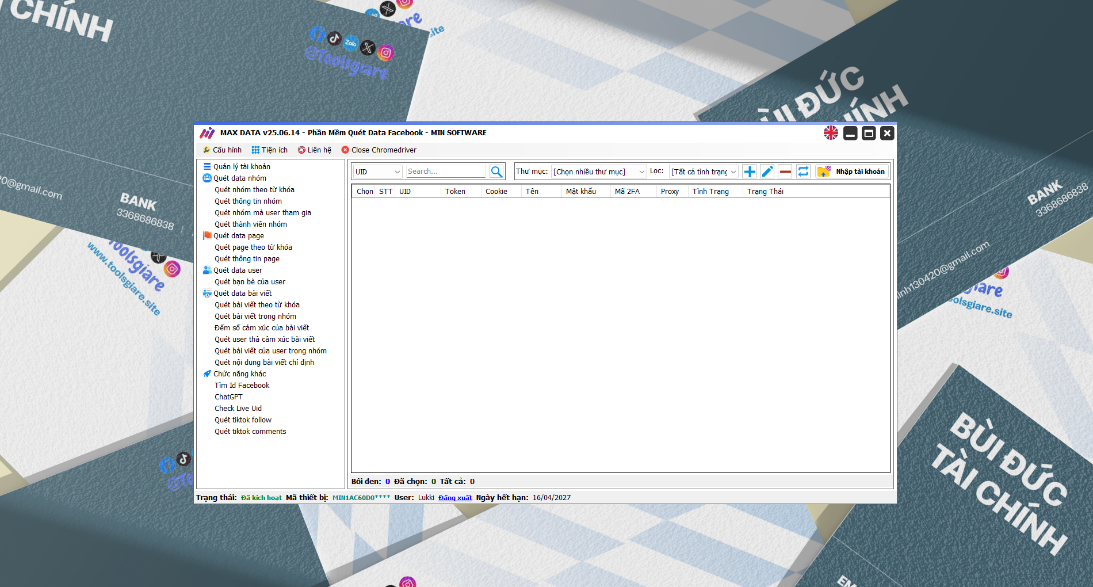
Task: Select Quét tiktok follow
Action: tap(243, 420)
